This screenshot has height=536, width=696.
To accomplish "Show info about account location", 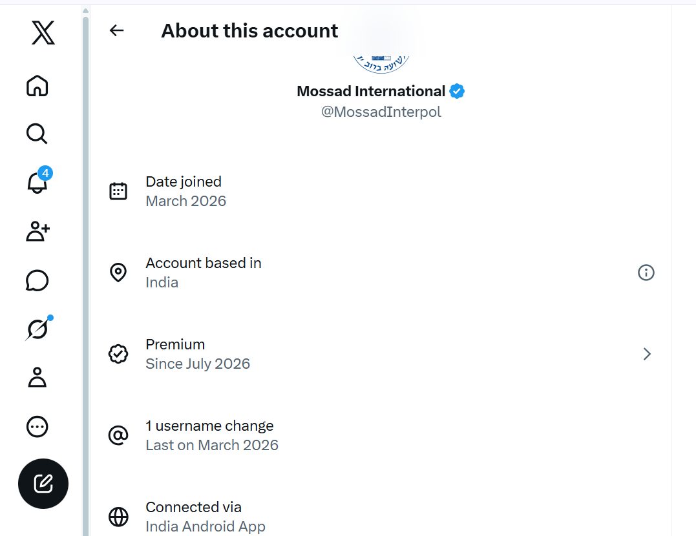I will pyautogui.click(x=646, y=273).
